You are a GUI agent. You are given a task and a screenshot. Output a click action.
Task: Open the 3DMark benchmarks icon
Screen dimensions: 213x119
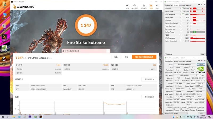135,6
